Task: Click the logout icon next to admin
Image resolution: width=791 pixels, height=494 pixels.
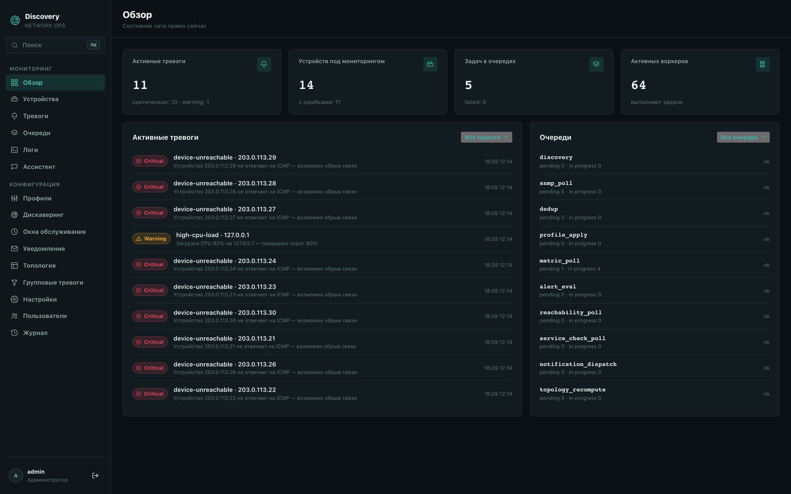Action: [95, 476]
